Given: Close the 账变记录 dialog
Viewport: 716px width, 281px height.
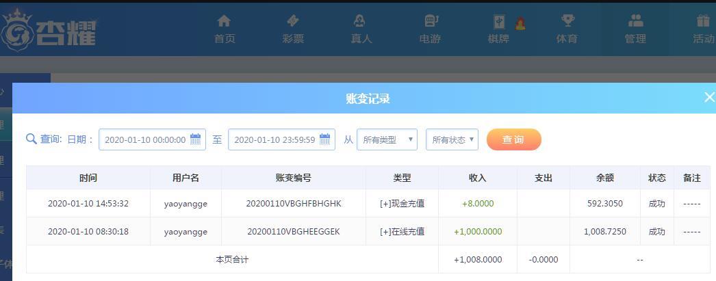Looking at the screenshot, I should [x=709, y=97].
